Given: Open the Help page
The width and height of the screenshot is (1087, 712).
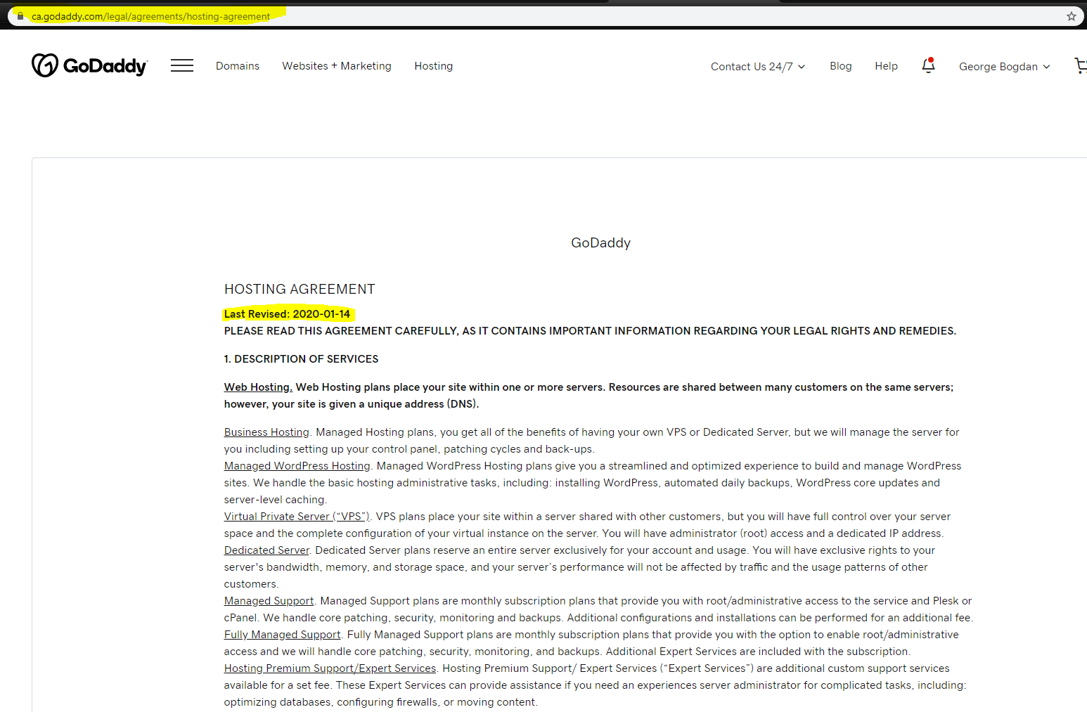Looking at the screenshot, I should click(x=886, y=65).
